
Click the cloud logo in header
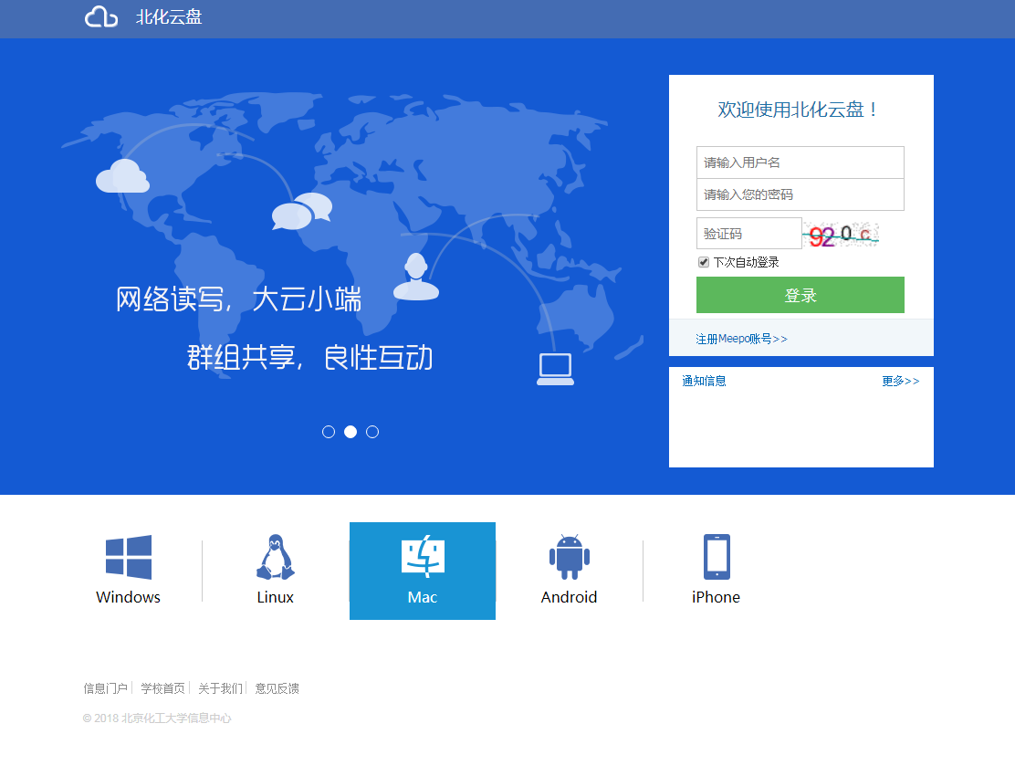[101, 17]
